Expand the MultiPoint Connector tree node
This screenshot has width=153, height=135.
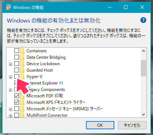[10, 116]
